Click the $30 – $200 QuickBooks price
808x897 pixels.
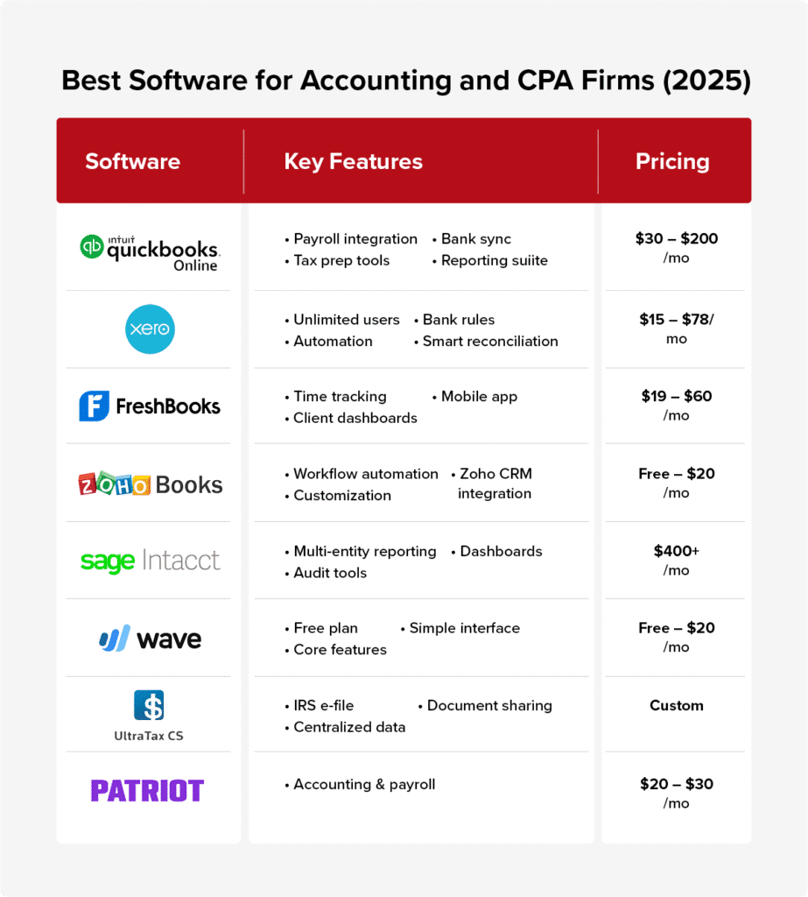click(677, 238)
